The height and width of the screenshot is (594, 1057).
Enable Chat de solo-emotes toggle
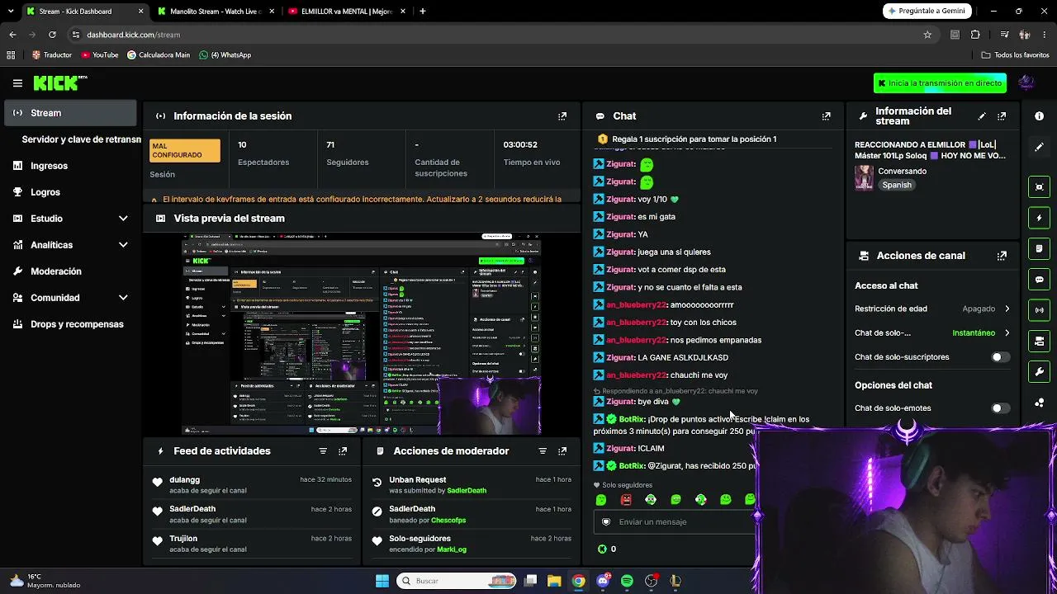[x=999, y=408]
